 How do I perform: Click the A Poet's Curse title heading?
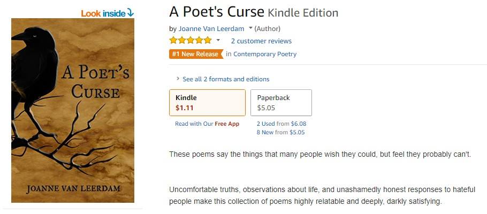(217, 12)
